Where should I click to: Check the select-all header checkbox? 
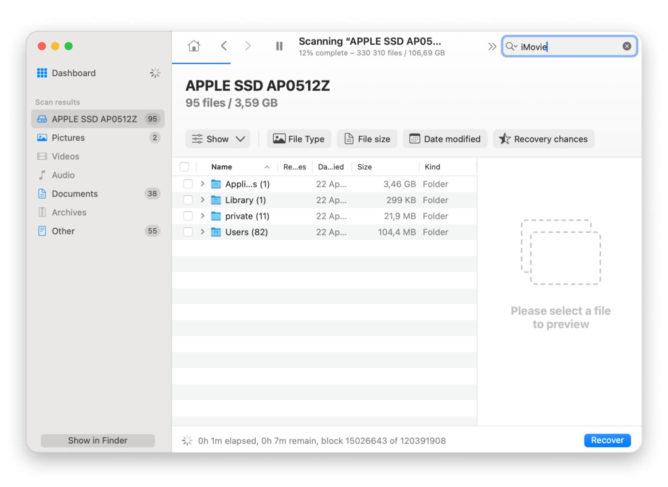point(185,167)
